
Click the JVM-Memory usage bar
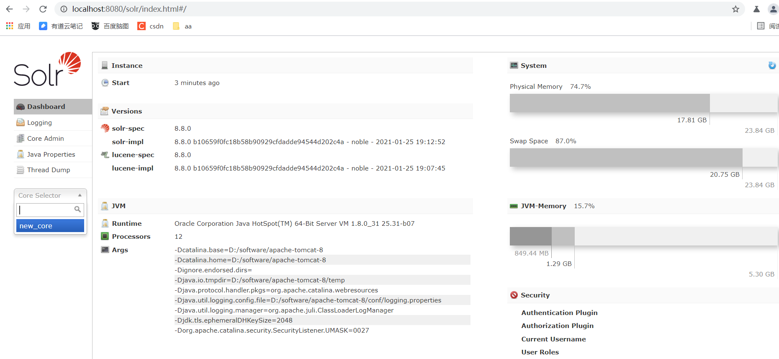643,236
